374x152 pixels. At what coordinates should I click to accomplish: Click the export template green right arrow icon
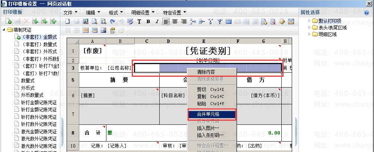click(x=44, y=21)
